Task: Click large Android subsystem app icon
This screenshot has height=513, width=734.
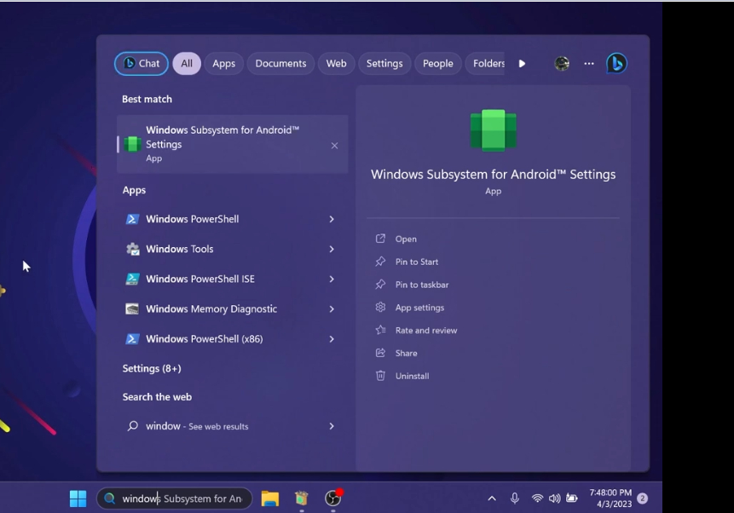Action: coord(493,130)
